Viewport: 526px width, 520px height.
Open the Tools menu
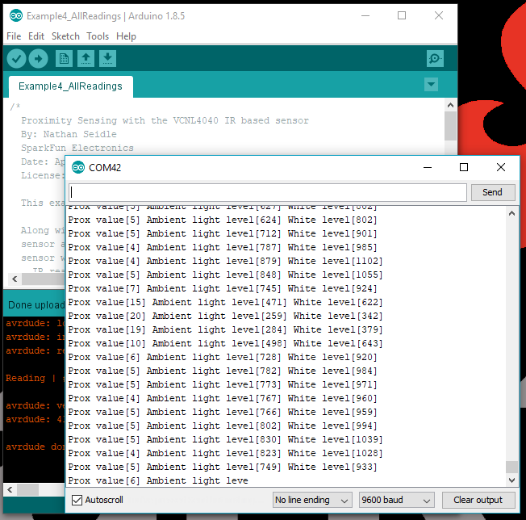click(98, 36)
